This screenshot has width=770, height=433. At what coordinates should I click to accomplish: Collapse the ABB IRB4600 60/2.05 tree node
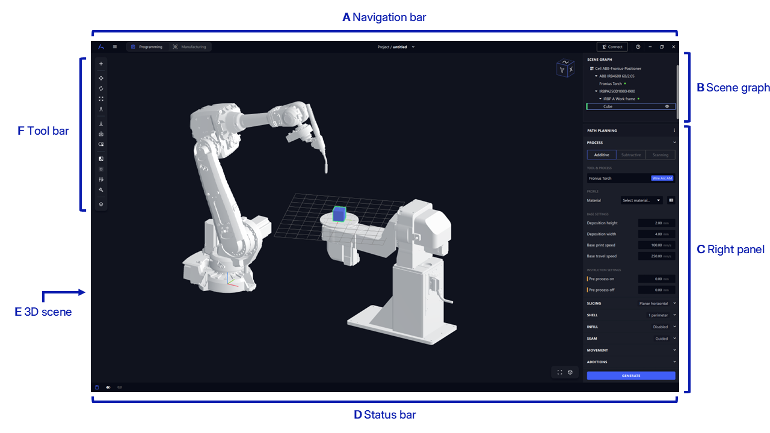[596, 76]
